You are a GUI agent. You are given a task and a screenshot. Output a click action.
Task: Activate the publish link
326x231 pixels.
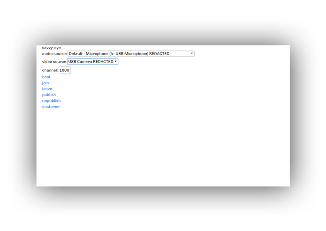point(49,95)
